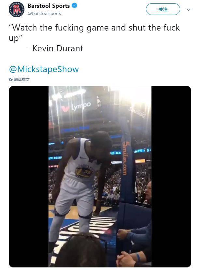This screenshot has height=270, width=200.
Task: Translate the tweet via 翻译推文
Action: 21,79
